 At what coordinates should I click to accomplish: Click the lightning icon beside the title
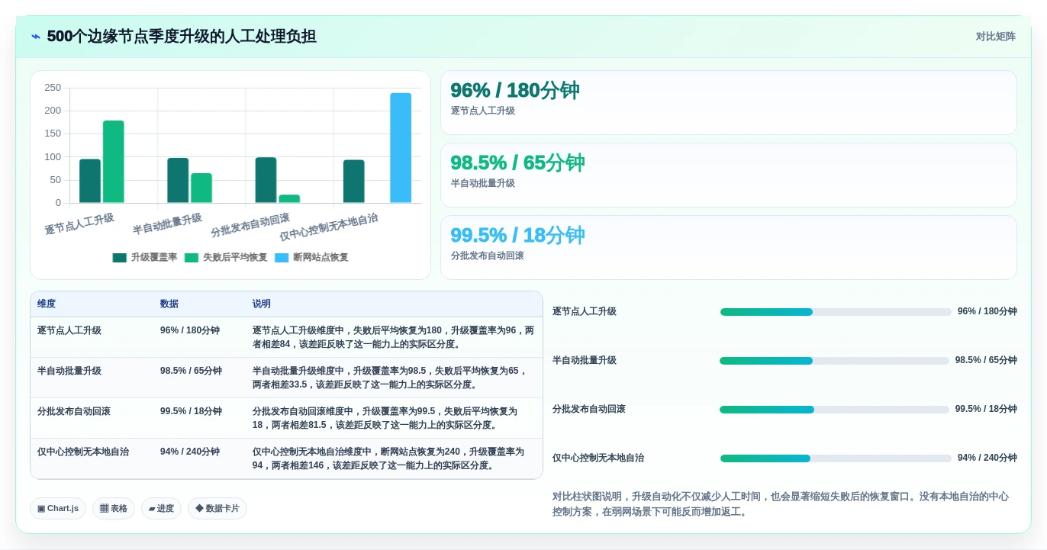point(36,37)
